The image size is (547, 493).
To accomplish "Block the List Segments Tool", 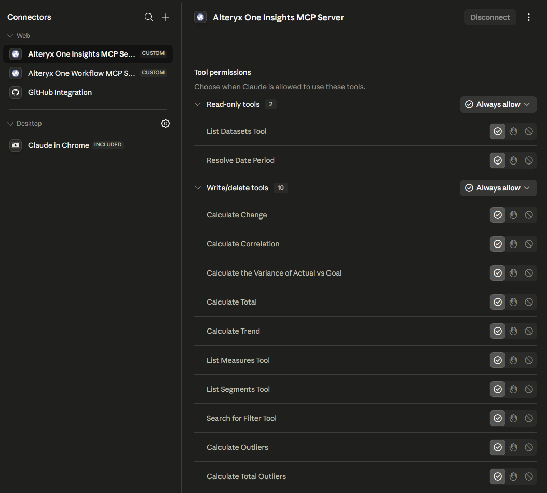I will [x=529, y=389].
